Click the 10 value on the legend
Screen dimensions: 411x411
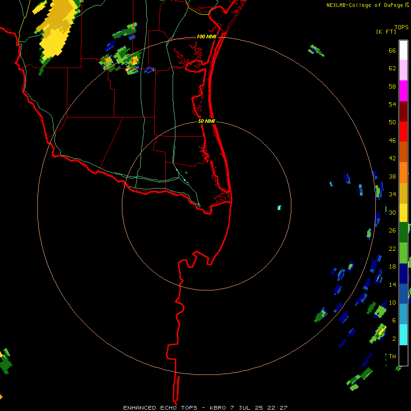[x=392, y=302]
